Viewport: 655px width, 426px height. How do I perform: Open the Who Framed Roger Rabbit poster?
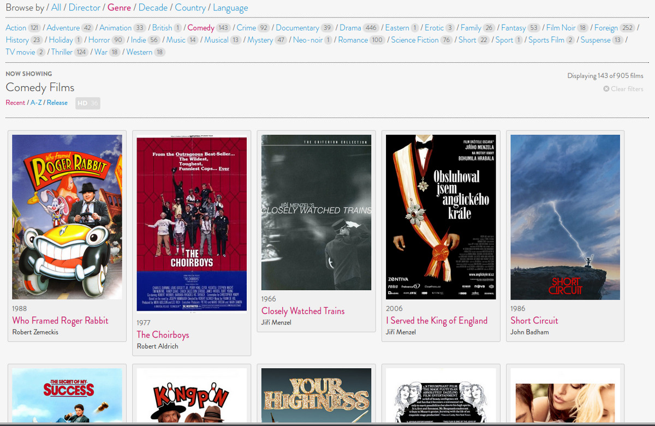click(x=67, y=217)
